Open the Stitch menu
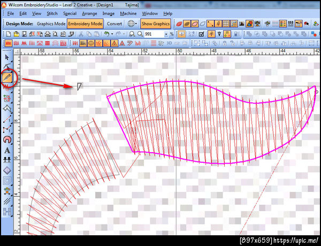 point(52,13)
